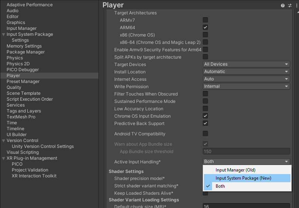
Task: Uncheck the ARM64 architecture checkbox
Action: pos(205,27)
